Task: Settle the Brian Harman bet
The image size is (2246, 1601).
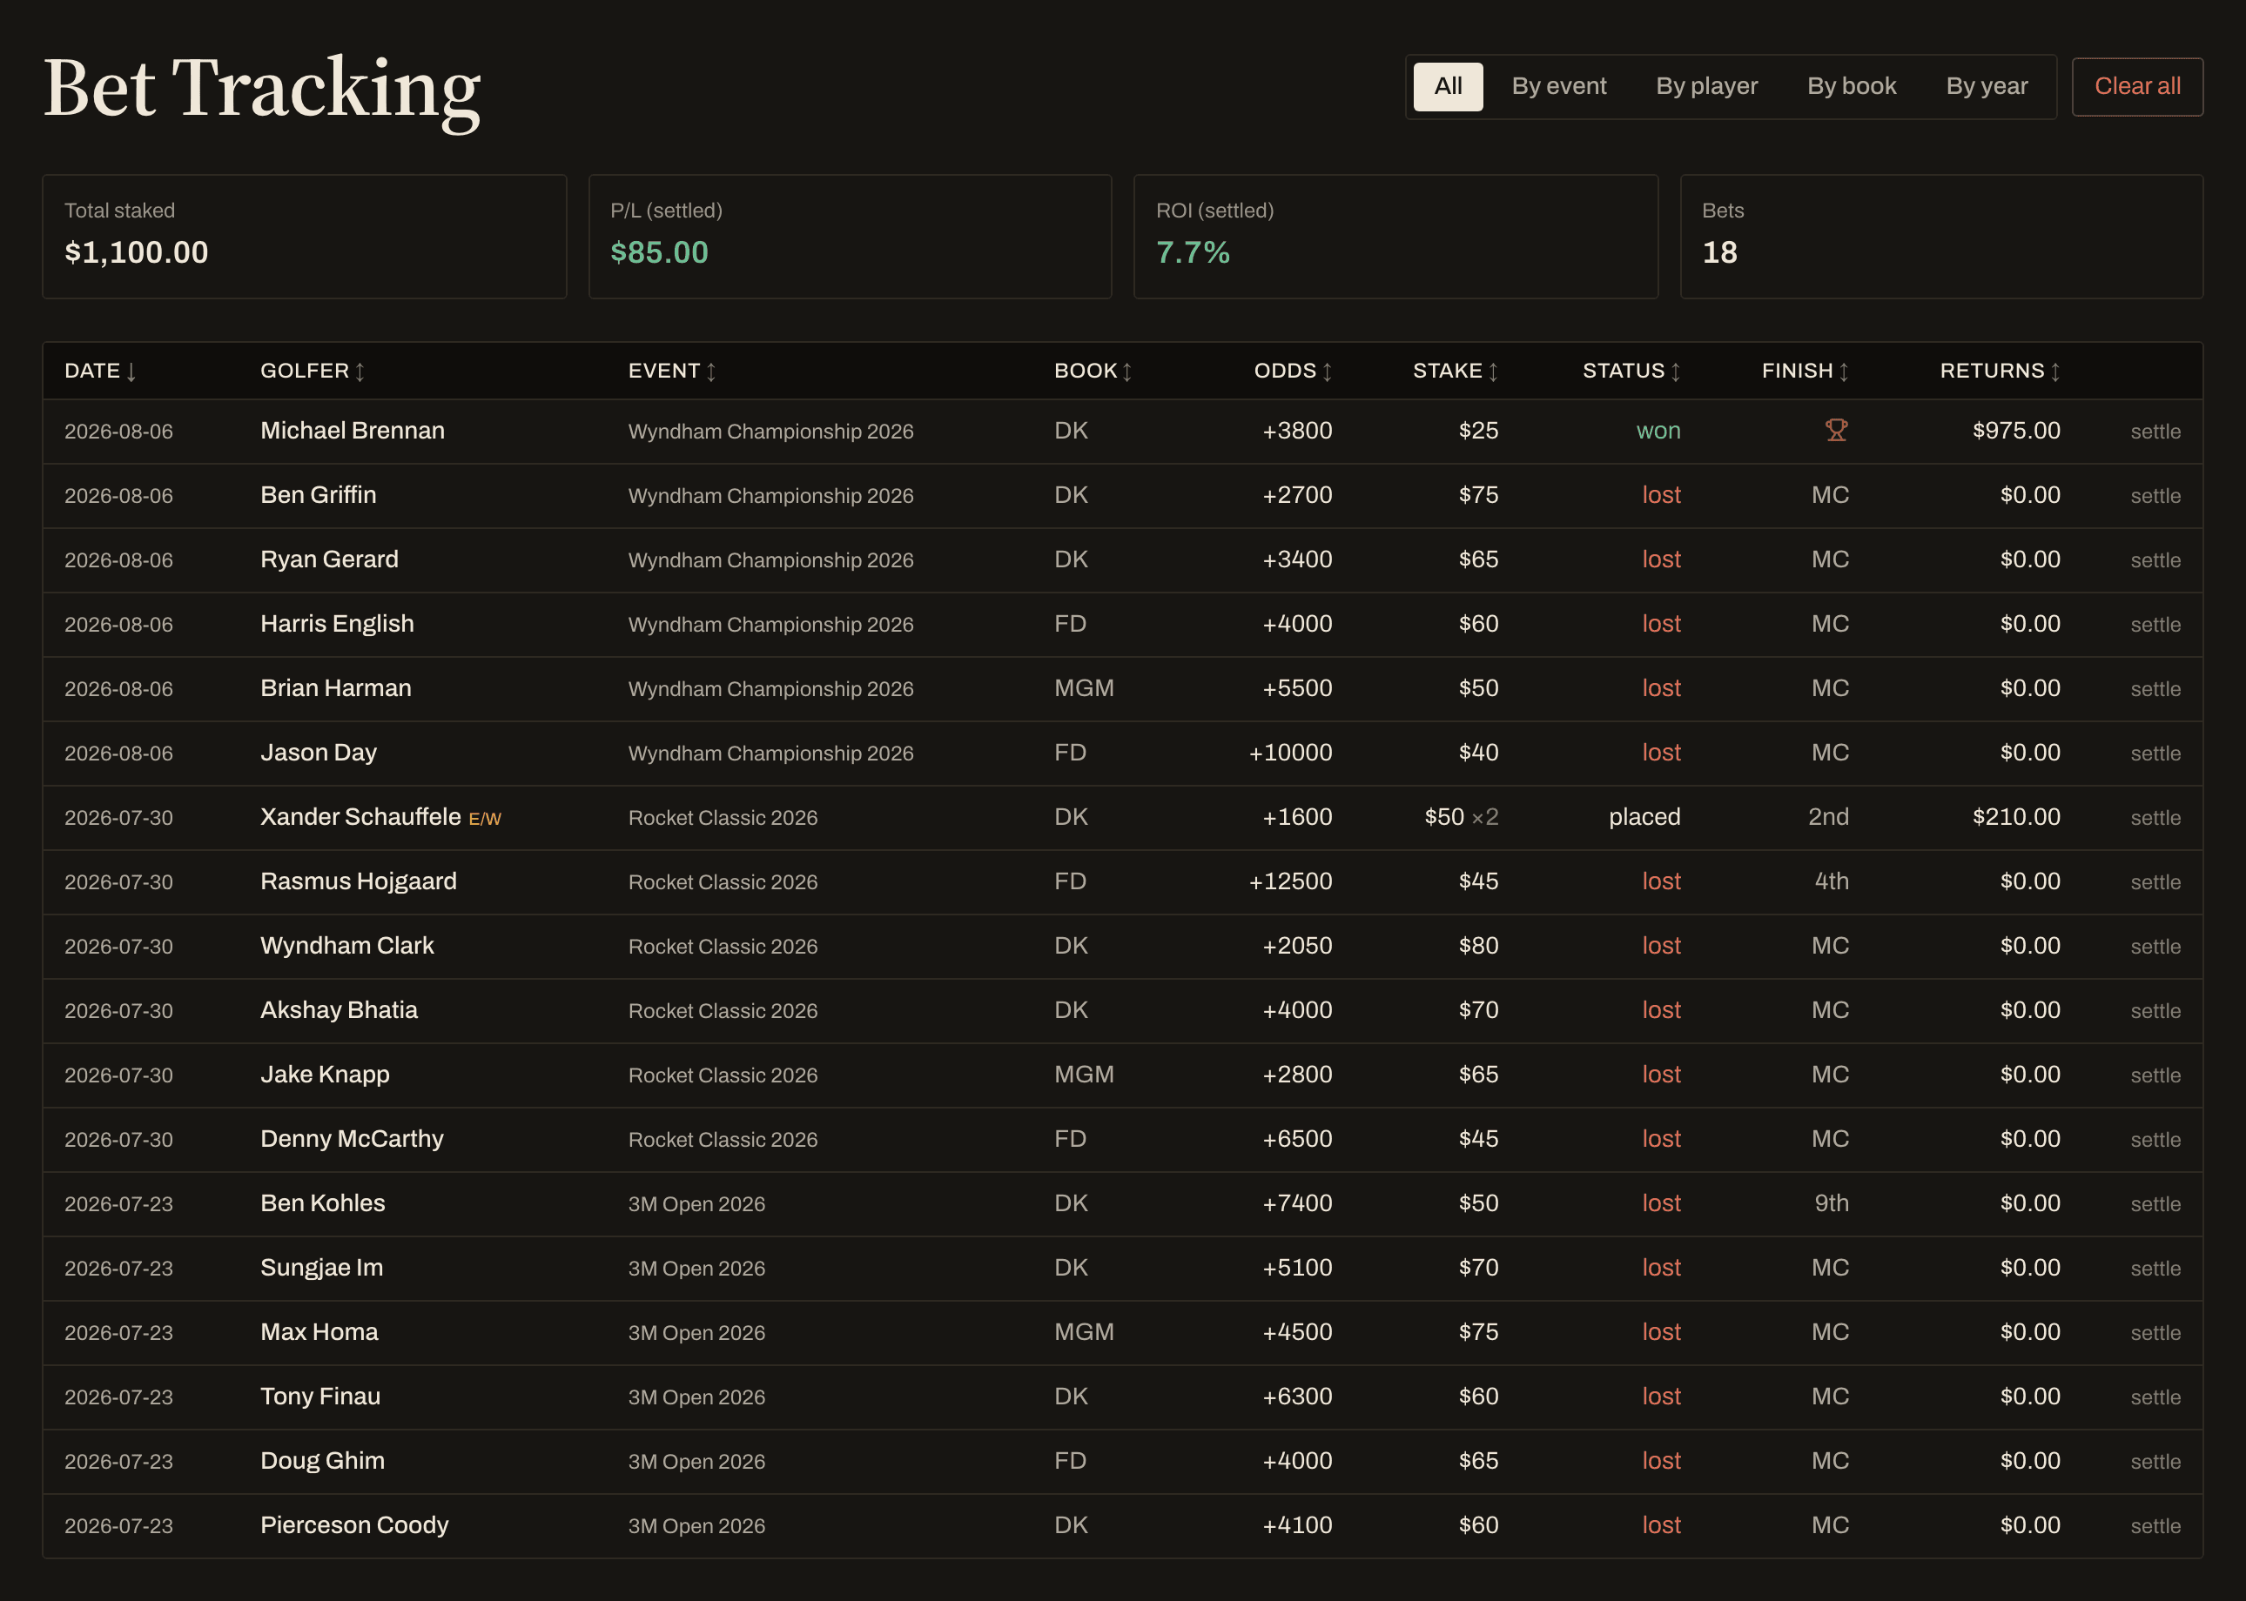Action: [2155, 689]
